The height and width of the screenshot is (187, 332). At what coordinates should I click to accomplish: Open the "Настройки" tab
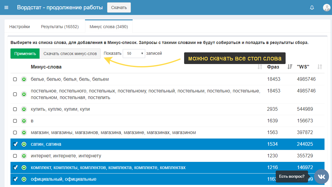click(19, 26)
